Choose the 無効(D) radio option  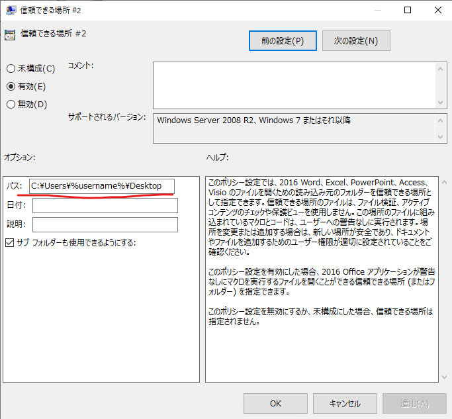[11, 104]
